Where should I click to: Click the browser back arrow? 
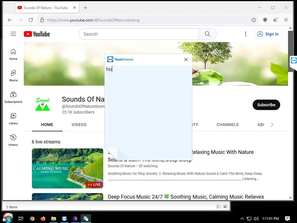10,20
